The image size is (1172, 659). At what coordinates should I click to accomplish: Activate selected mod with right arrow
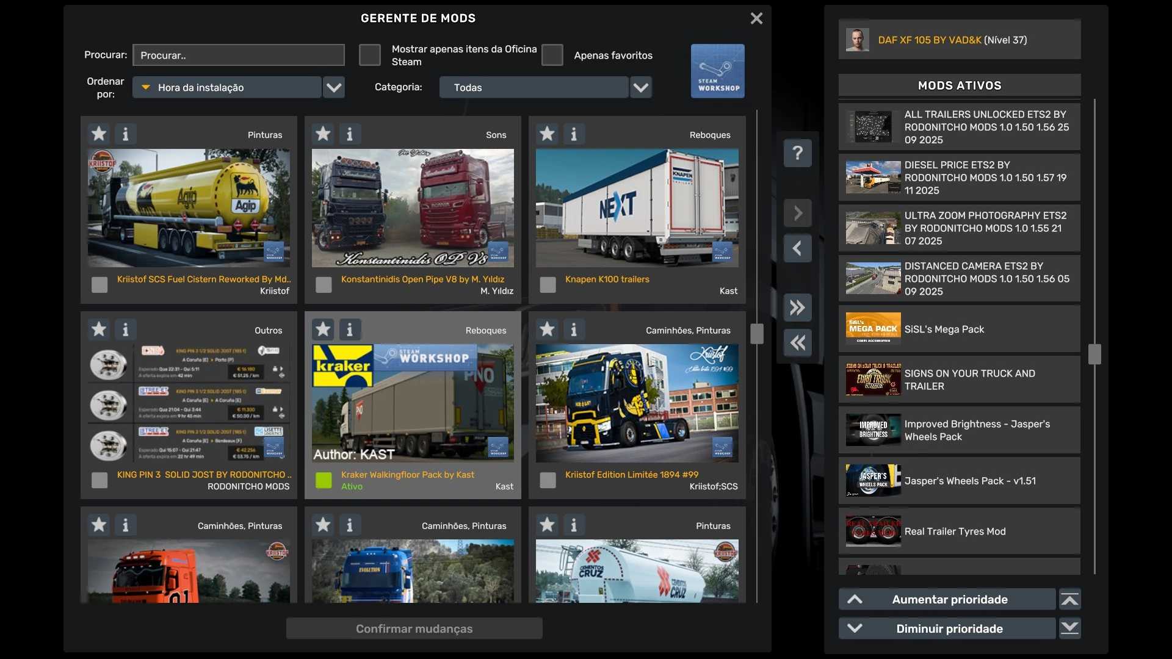(x=797, y=213)
